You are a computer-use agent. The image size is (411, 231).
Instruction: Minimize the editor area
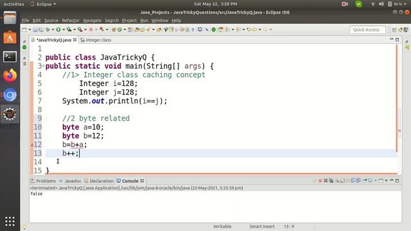[x=392, y=39]
